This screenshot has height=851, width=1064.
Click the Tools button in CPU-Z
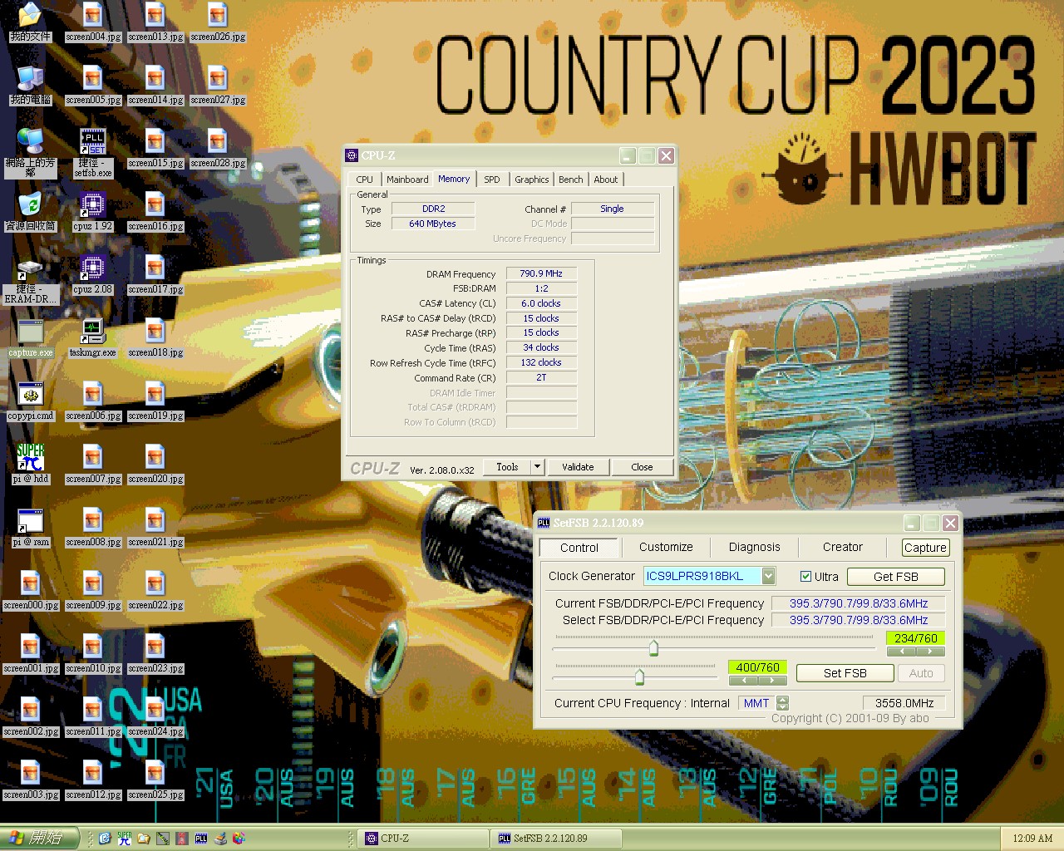click(507, 467)
